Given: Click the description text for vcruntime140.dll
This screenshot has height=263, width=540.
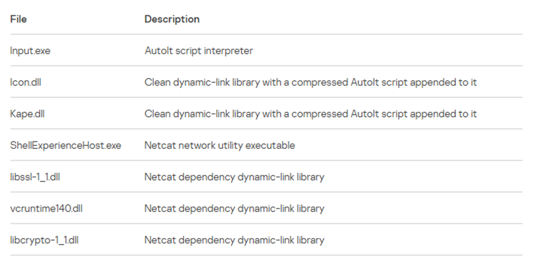Looking at the screenshot, I should coord(234,208).
